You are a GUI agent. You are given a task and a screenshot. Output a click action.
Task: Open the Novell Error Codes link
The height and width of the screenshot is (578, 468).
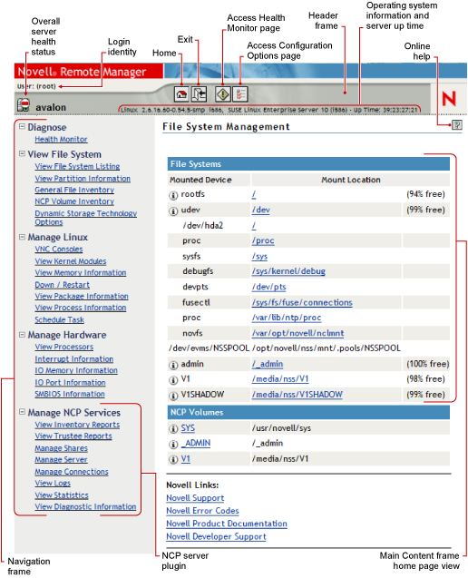(x=202, y=511)
